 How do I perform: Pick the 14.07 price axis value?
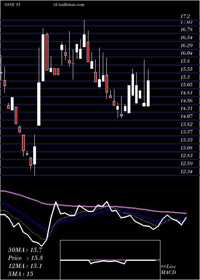click(x=186, y=116)
